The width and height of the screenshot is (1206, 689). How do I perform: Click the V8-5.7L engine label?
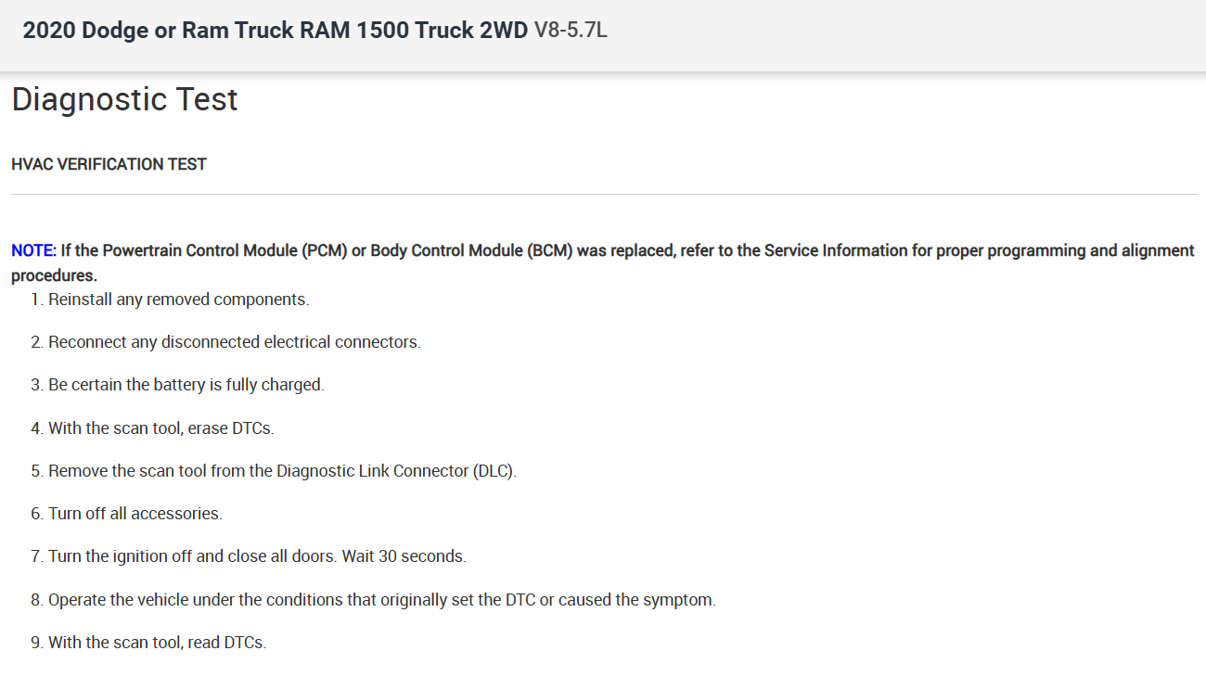571,31
